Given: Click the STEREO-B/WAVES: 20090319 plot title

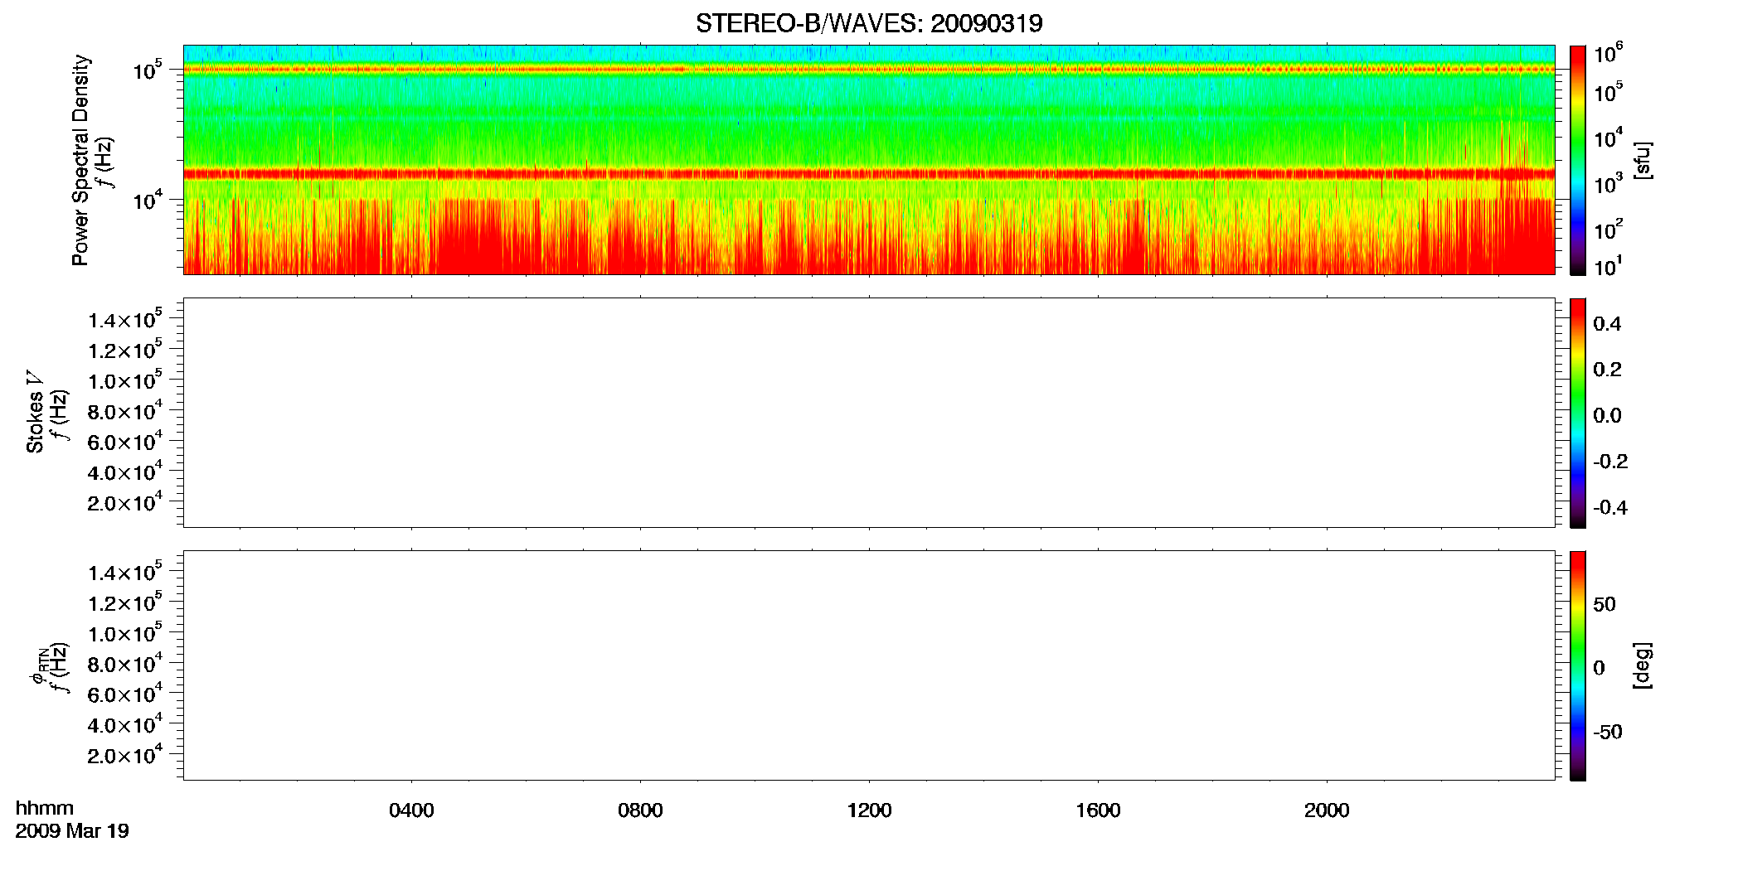Looking at the screenshot, I should tap(868, 23).
